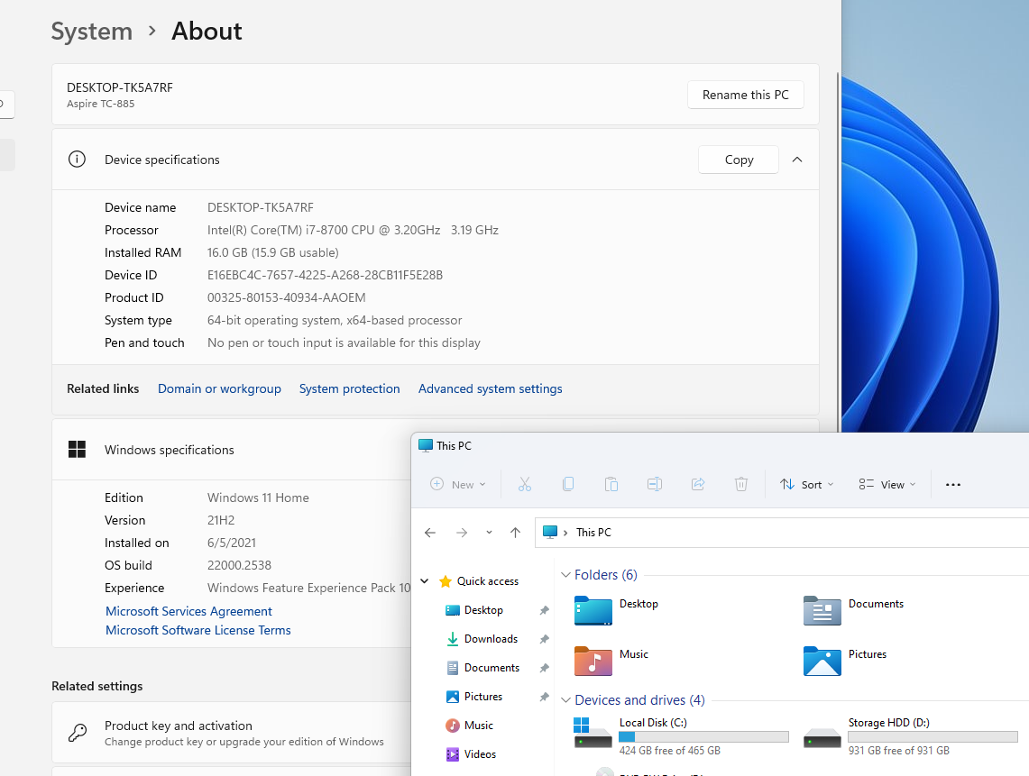Screen dimensions: 1029x776
Task: Go back with the left arrow in File Explorer
Action: pos(430,533)
